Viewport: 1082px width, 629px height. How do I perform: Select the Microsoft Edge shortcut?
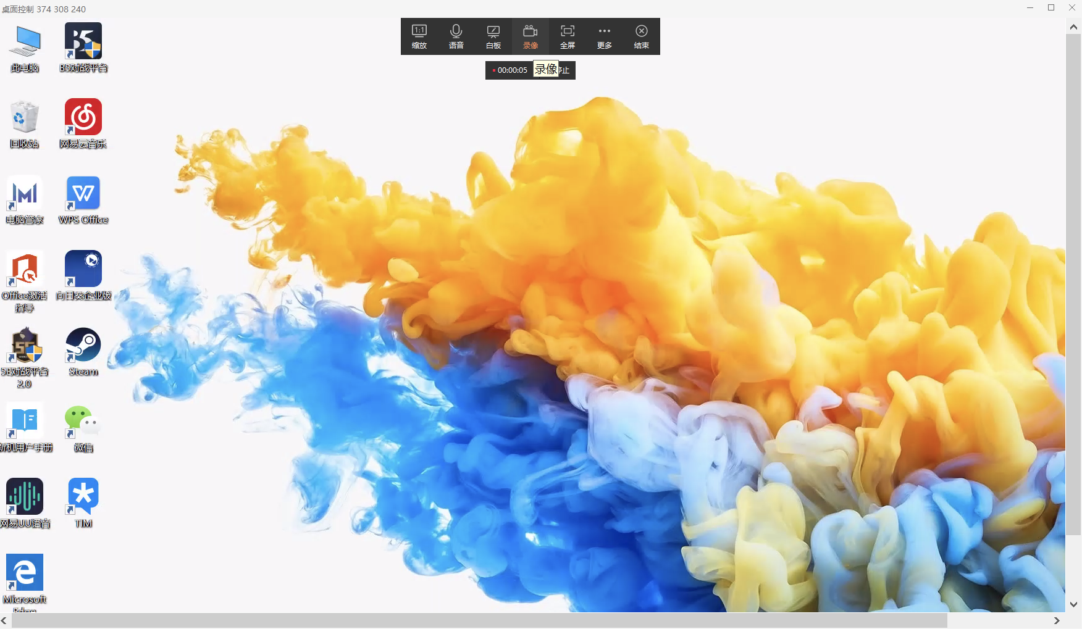pyautogui.click(x=25, y=580)
